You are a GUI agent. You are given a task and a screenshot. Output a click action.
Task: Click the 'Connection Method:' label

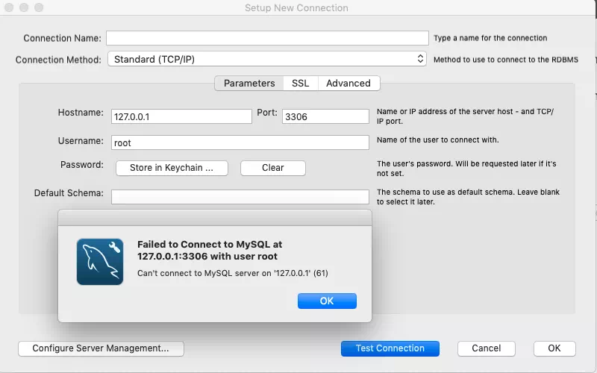(58, 60)
